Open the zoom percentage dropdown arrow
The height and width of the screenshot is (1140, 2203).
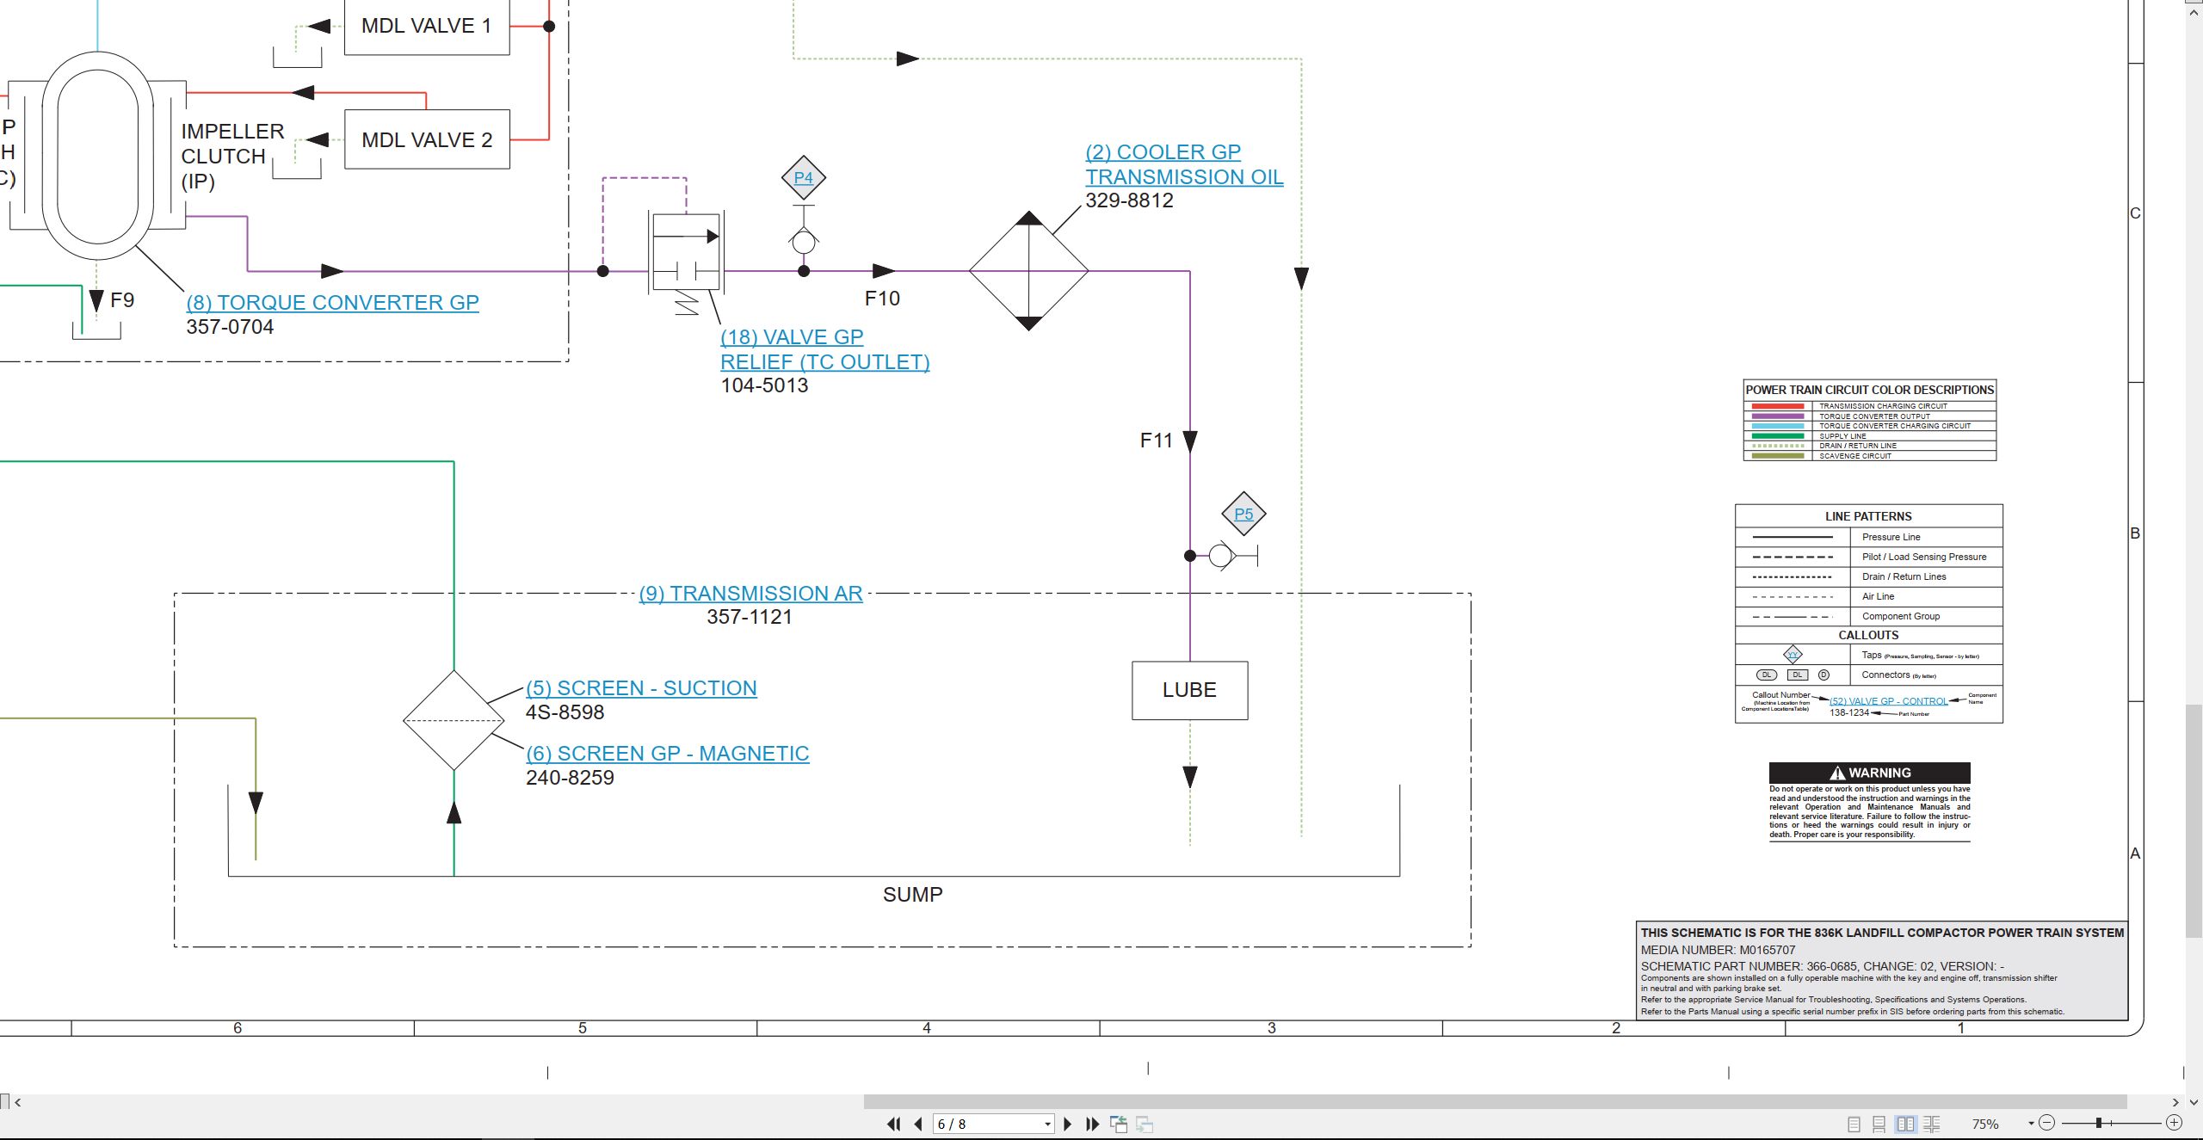[x=2031, y=1124]
